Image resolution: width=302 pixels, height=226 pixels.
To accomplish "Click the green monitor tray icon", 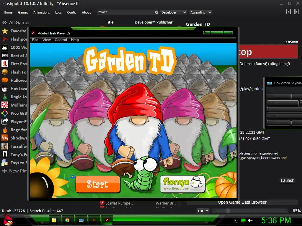I will click(243, 220).
